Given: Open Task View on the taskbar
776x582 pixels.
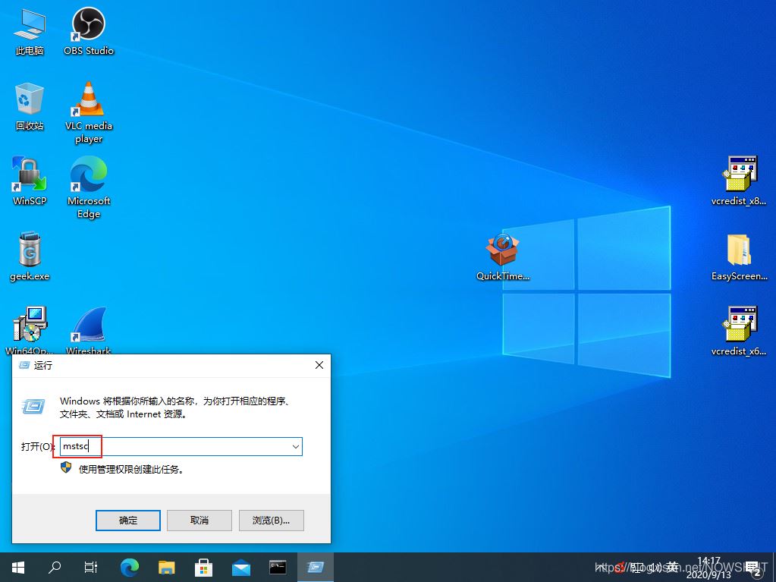Looking at the screenshot, I should click(91, 567).
